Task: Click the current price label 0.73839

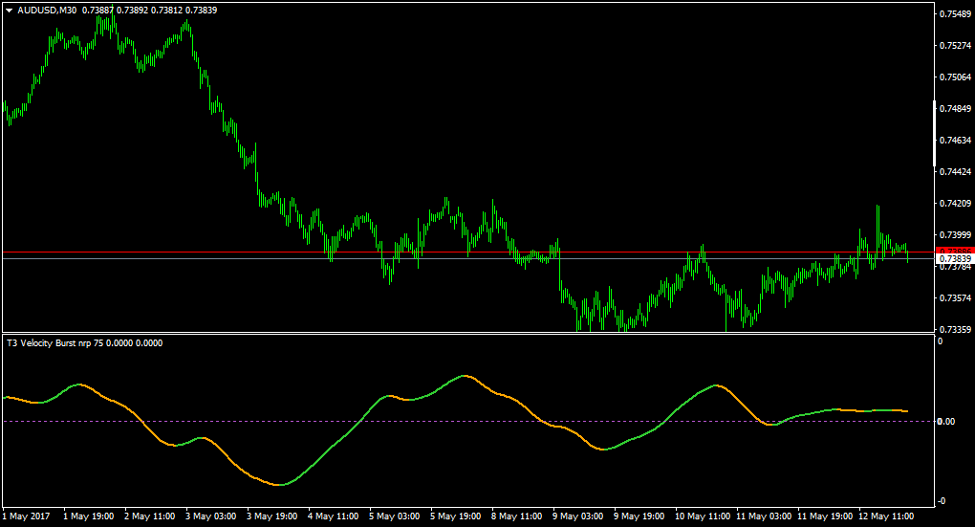Action: tap(955, 258)
